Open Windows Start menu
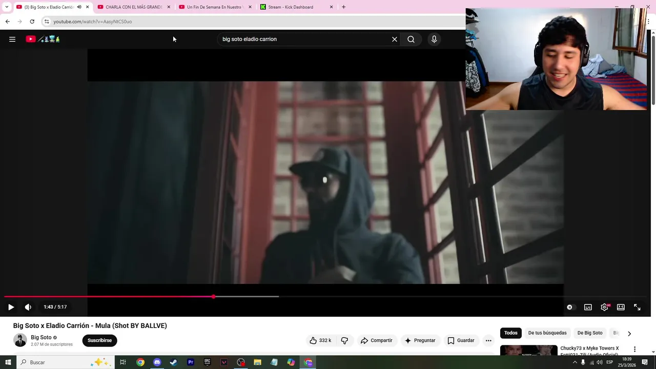 (x=8, y=362)
